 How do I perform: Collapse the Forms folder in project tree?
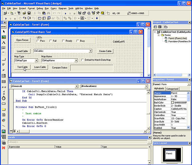point(159,35)
